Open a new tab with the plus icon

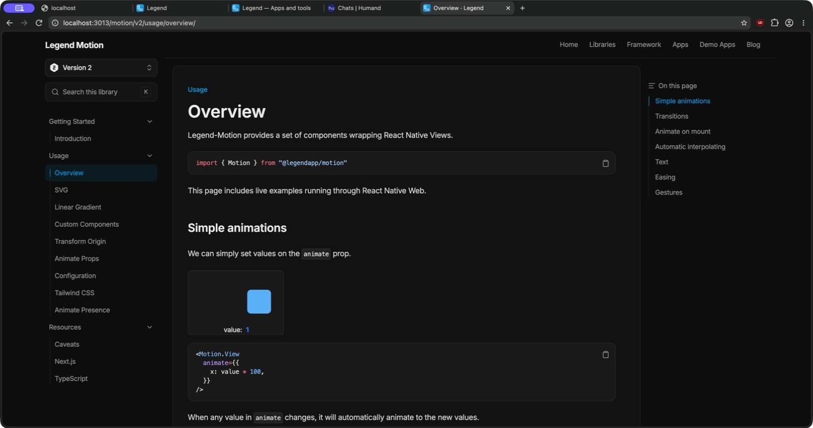(522, 8)
